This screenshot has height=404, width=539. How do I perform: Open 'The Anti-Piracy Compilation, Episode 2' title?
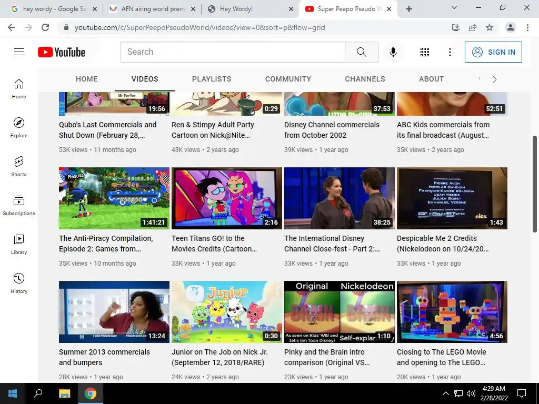[106, 244]
